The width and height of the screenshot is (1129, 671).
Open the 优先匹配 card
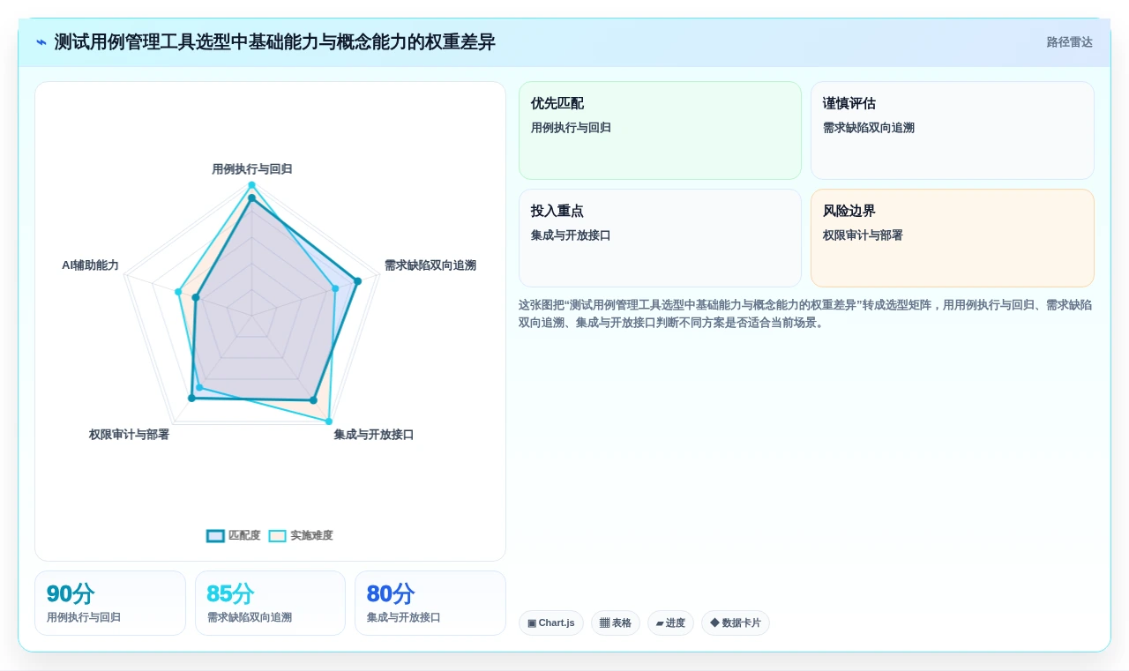coord(660,130)
